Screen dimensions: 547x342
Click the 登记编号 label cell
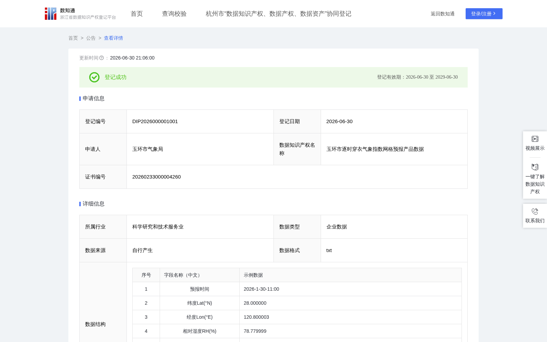click(x=103, y=121)
